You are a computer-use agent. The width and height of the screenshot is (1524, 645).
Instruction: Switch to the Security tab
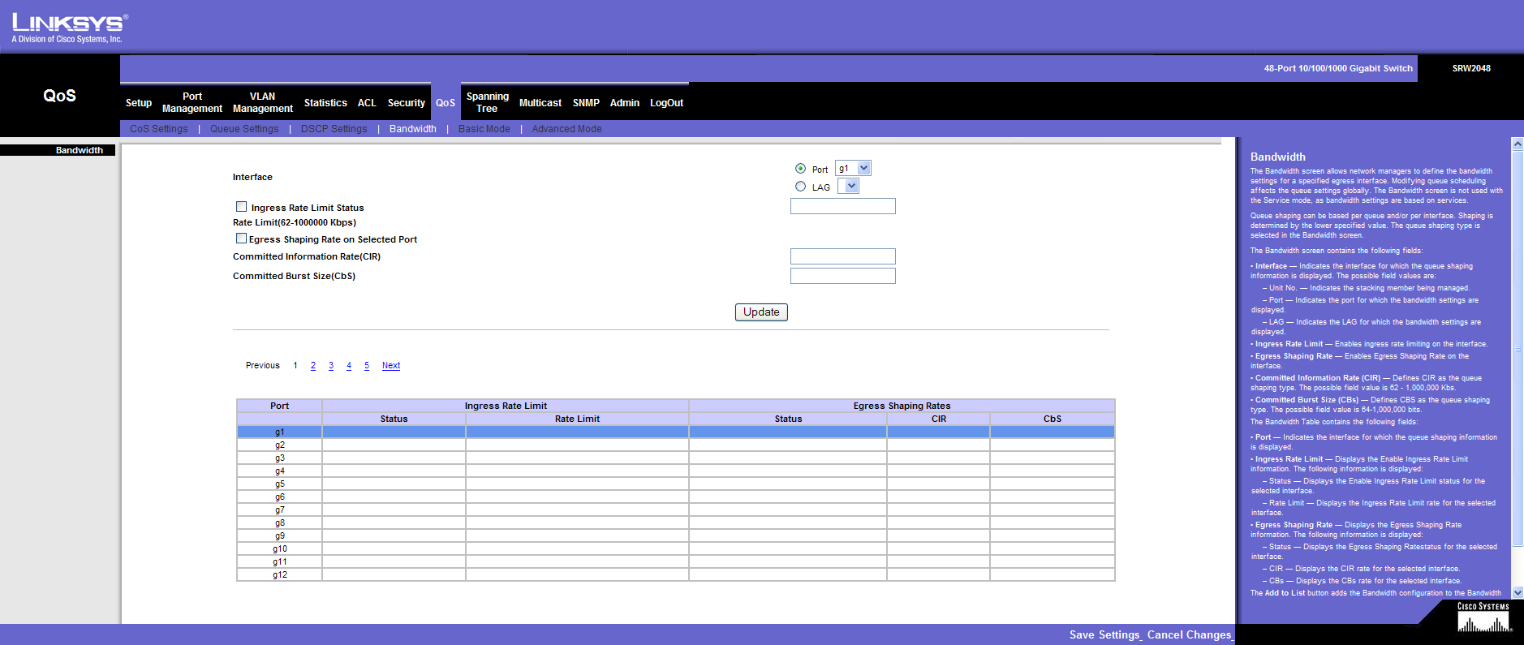point(406,103)
